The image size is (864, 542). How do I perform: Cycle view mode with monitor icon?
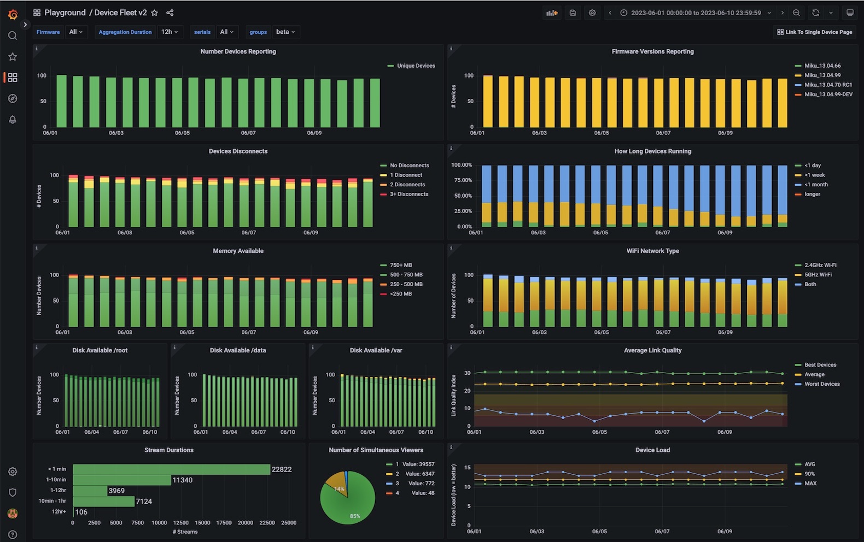click(x=850, y=13)
